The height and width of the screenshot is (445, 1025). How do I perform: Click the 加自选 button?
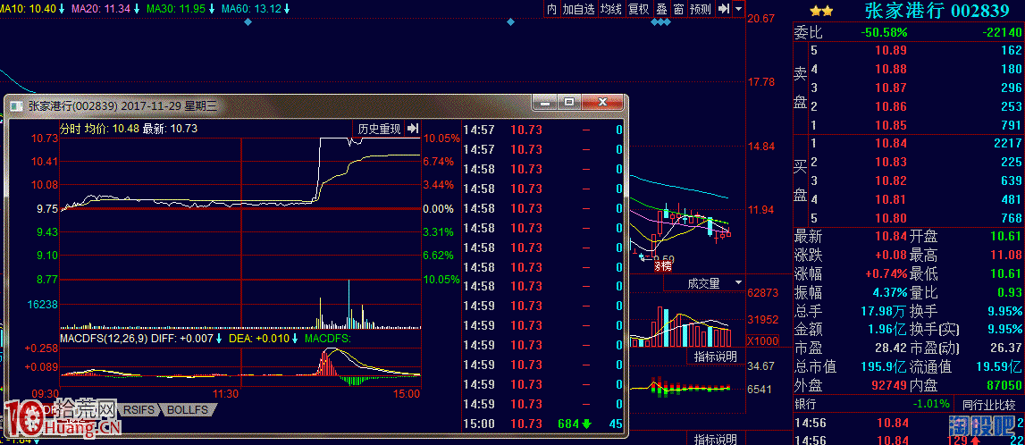578,9
